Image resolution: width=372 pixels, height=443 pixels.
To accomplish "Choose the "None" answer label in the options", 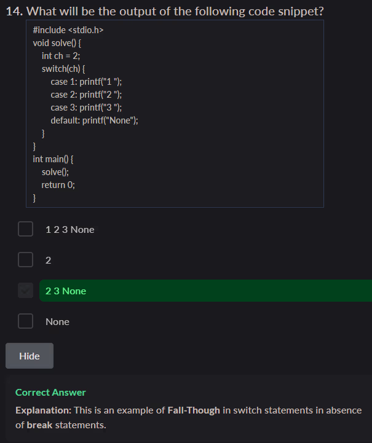I will click(57, 321).
